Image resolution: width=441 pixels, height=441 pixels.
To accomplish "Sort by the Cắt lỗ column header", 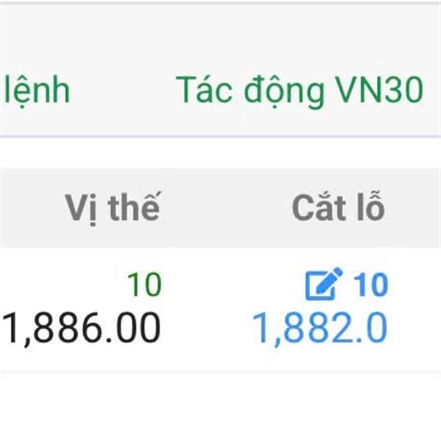I will click(338, 207).
